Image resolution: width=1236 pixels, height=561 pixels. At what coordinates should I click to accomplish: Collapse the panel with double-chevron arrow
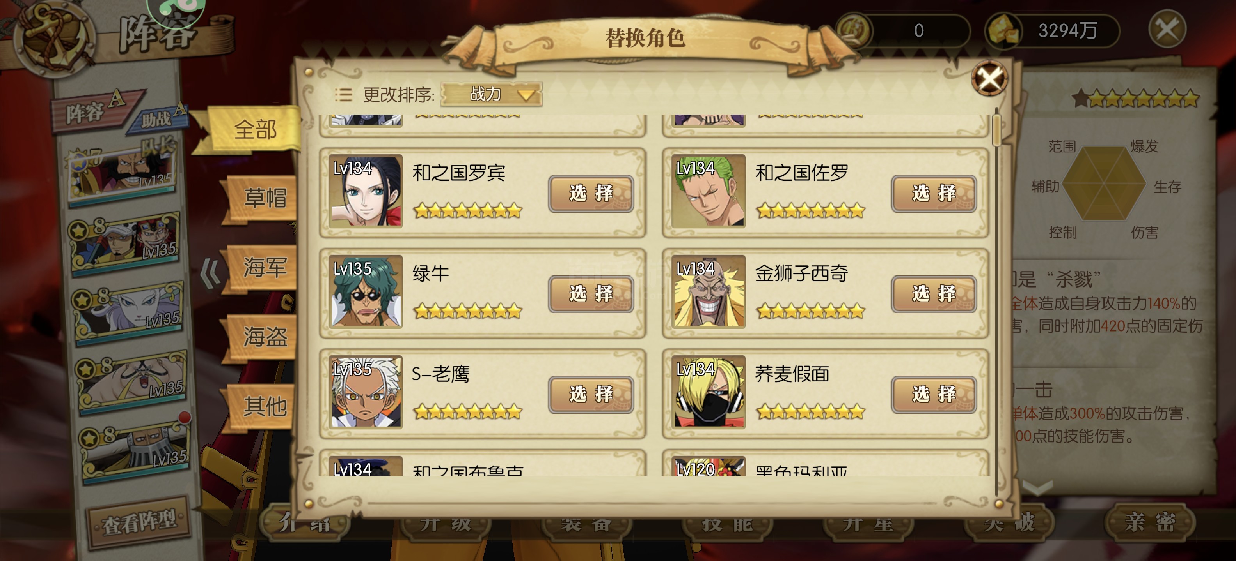(x=210, y=273)
